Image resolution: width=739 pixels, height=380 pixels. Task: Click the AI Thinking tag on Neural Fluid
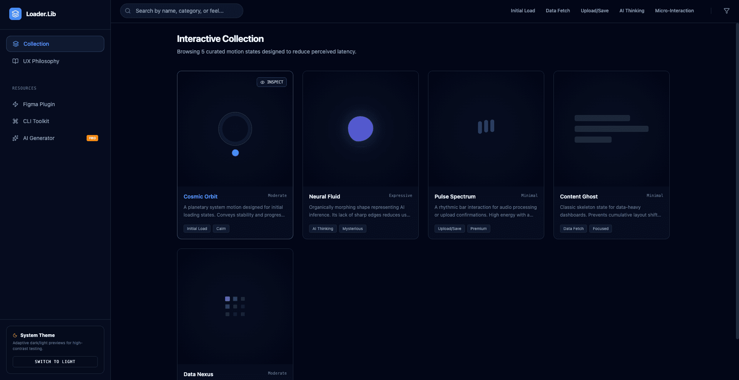click(323, 229)
